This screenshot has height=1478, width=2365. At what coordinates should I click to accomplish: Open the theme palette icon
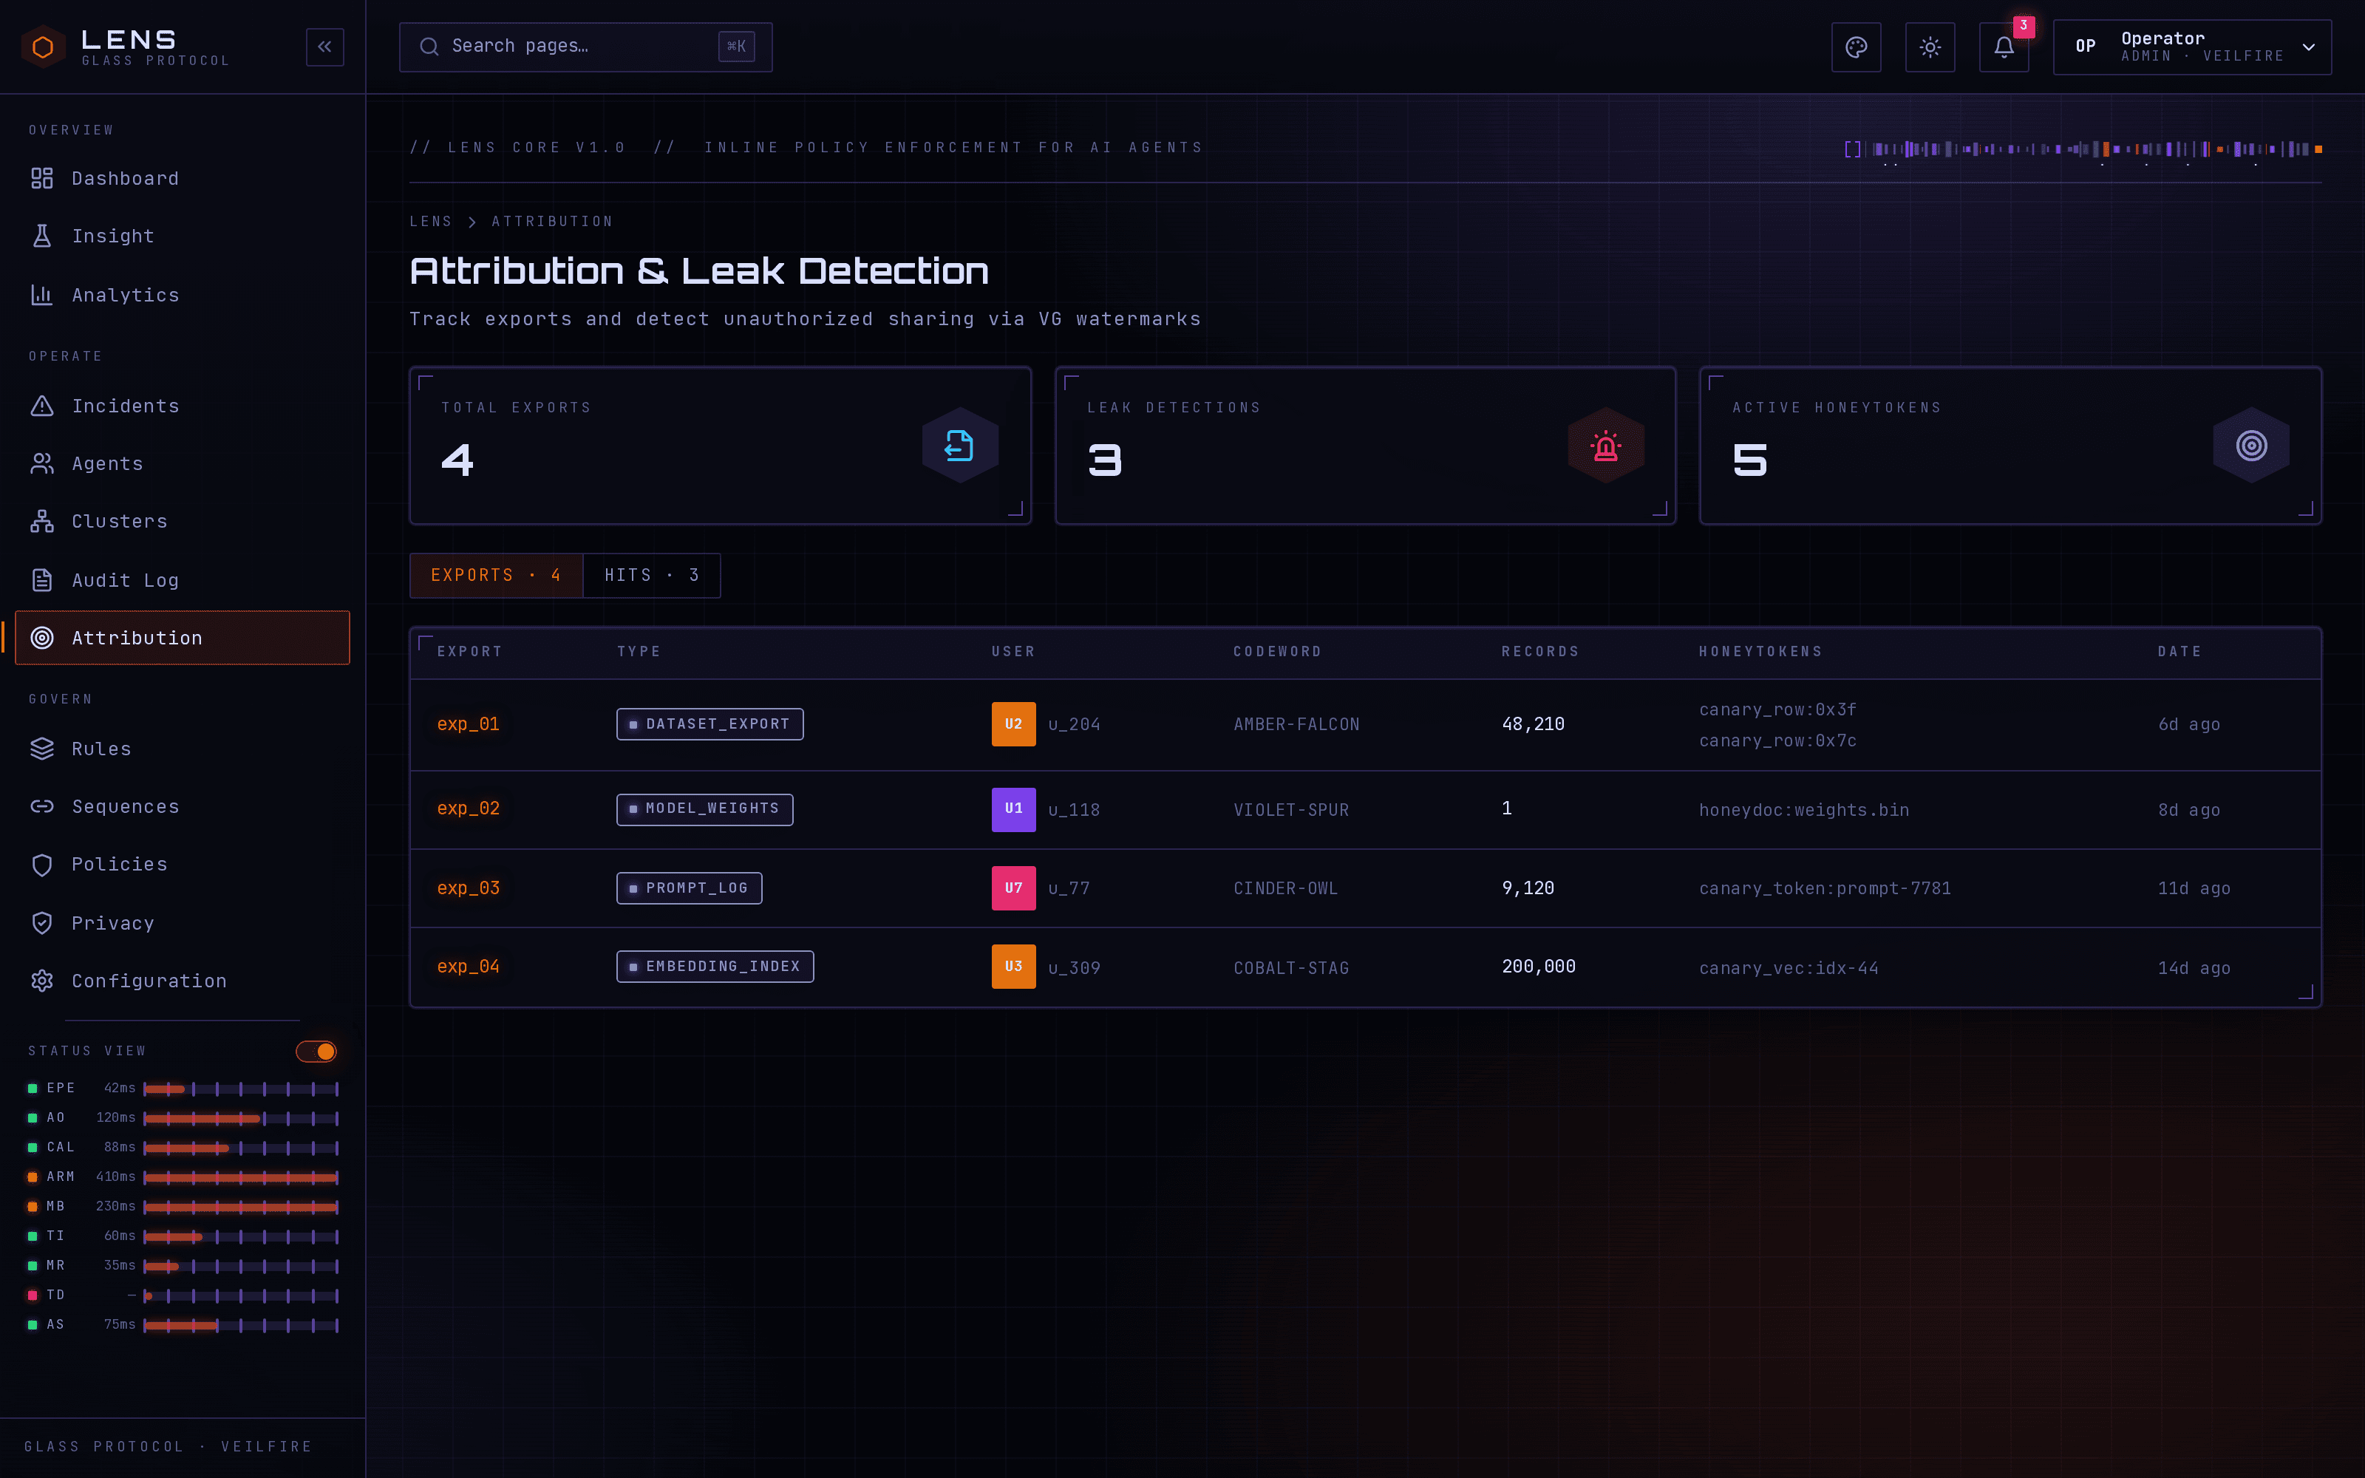tap(1856, 47)
